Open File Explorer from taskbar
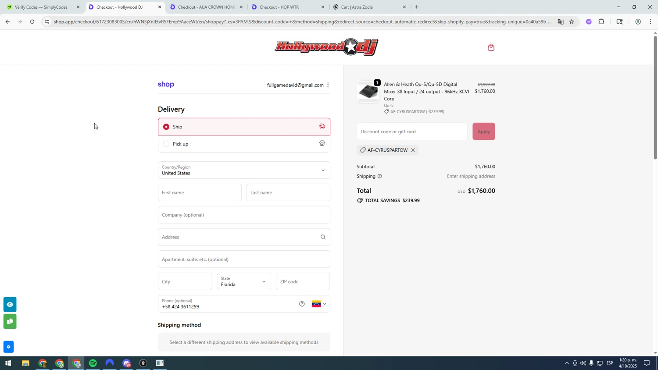This screenshot has width=658, height=370. coord(25,363)
